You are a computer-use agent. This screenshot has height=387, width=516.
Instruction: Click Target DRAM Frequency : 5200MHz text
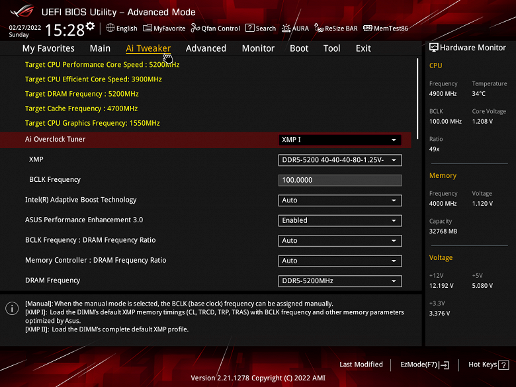(x=81, y=94)
